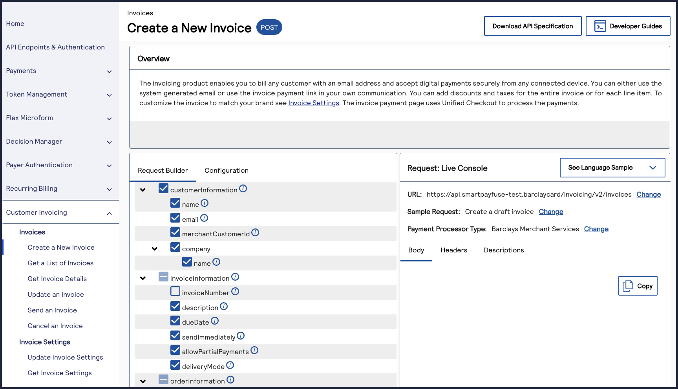Uncheck the sendImmediately option
Image resolution: width=678 pixels, height=389 pixels.
[175, 335]
